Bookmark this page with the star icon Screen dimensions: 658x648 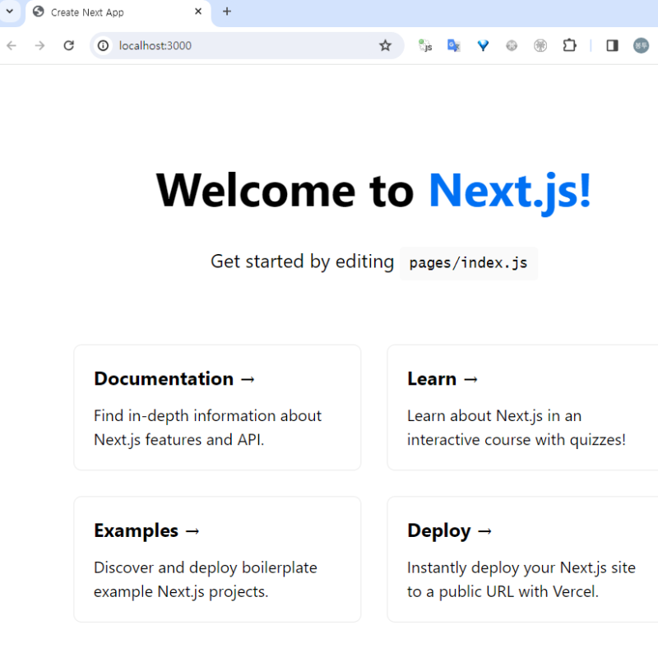[x=385, y=45]
